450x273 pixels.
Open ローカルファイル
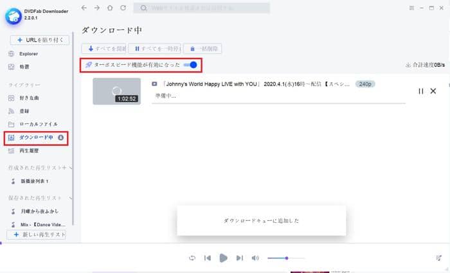click(33, 124)
